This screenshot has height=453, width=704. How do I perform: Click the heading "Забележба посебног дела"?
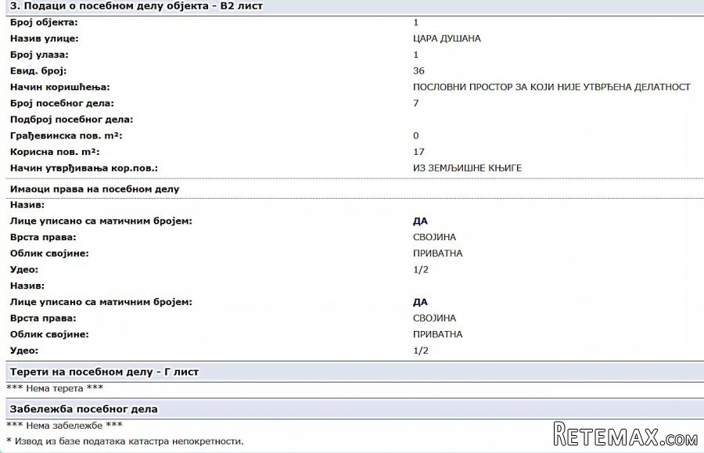(84, 409)
